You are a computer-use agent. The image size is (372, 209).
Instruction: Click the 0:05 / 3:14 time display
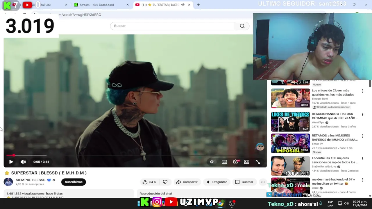[41, 162]
